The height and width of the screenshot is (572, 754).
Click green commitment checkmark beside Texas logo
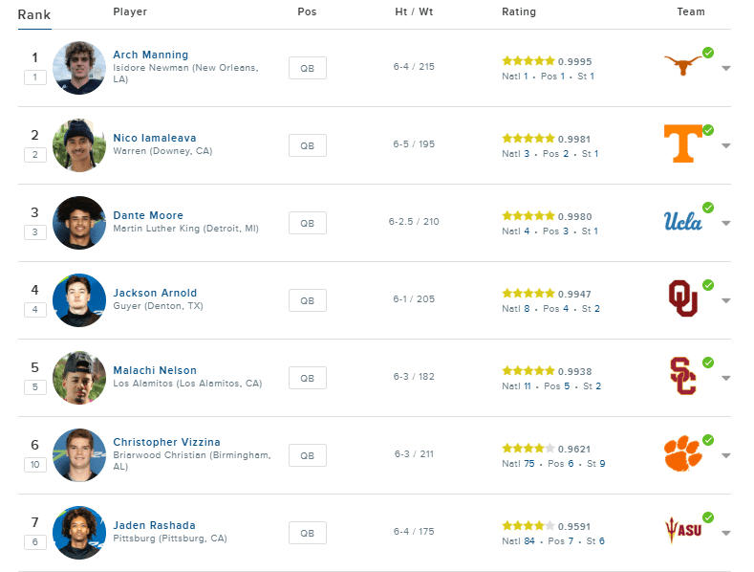tap(708, 53)
